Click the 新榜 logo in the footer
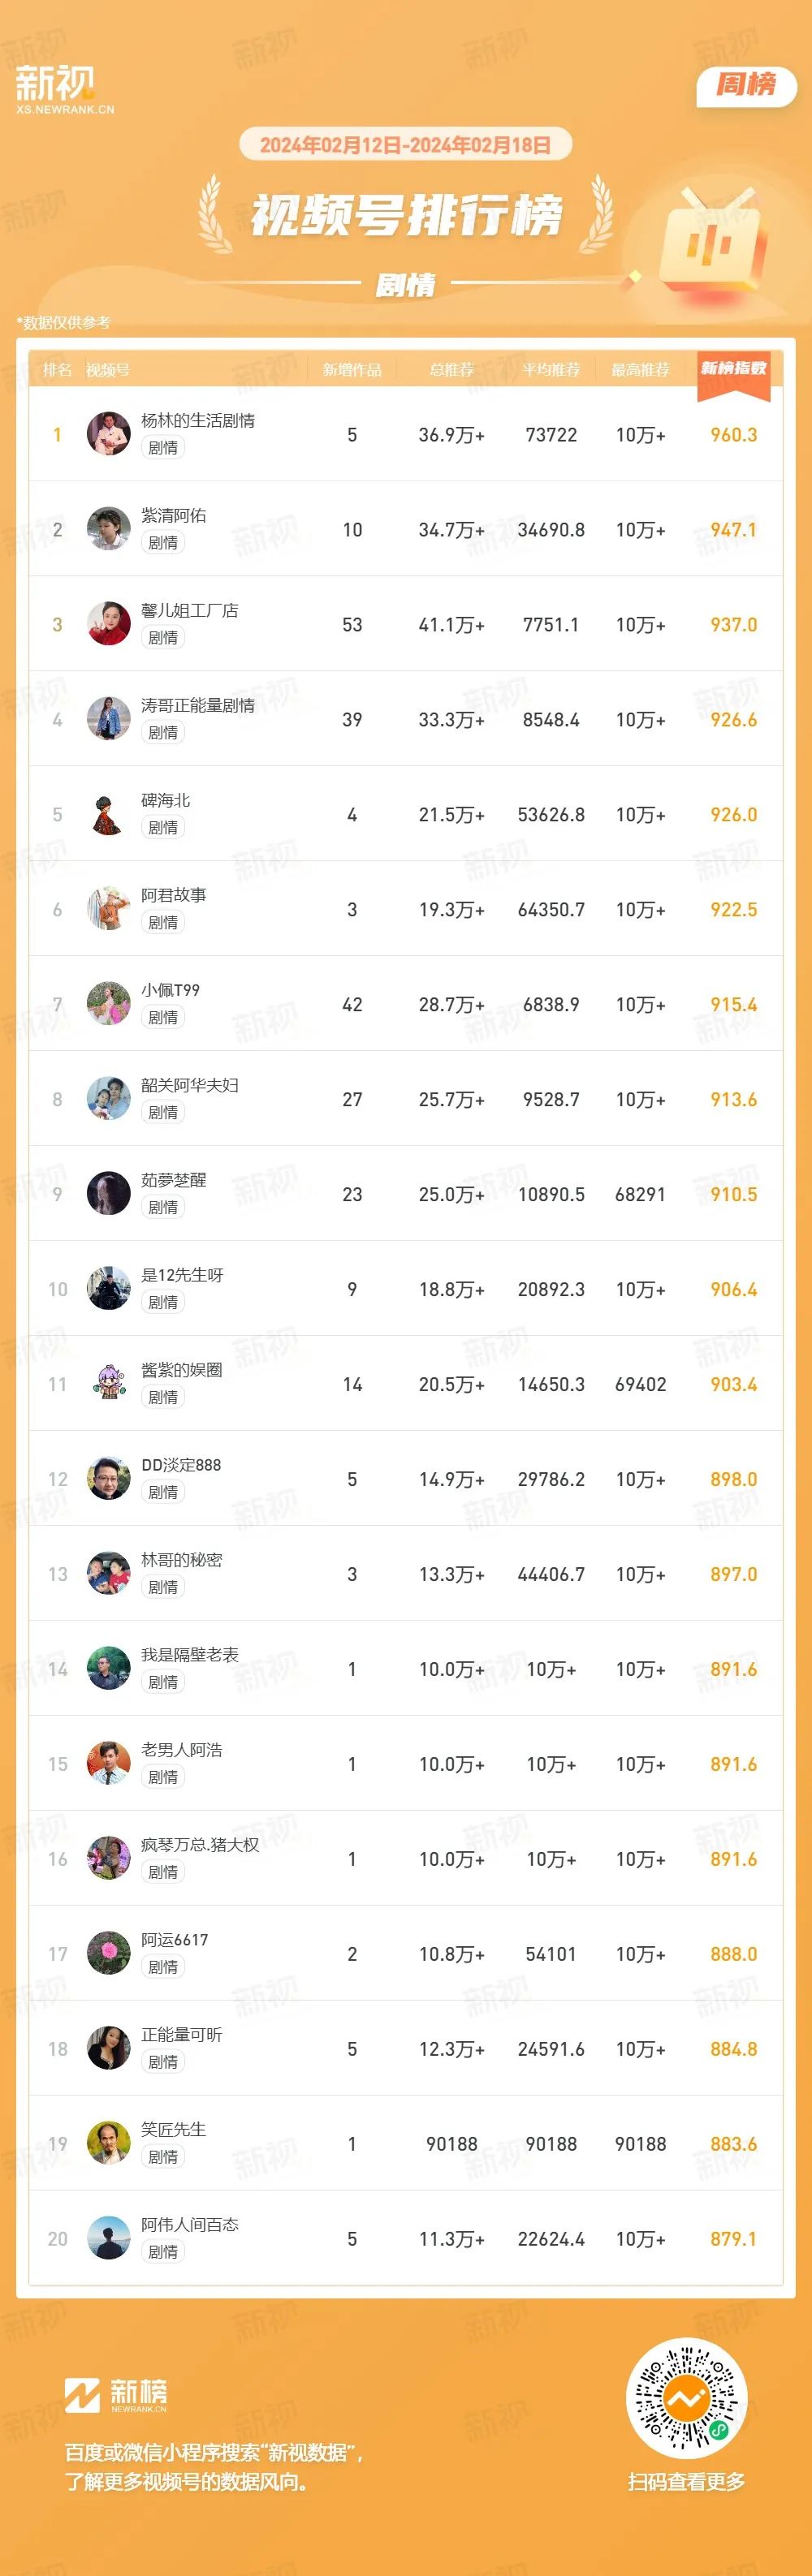The height and width of the screenshot is (2576, 812). (116, 2395)
